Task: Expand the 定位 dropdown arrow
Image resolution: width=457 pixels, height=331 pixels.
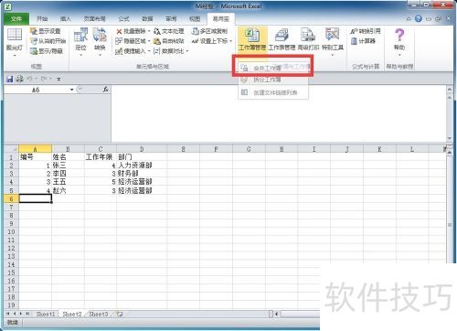Action: coord(81,55)
